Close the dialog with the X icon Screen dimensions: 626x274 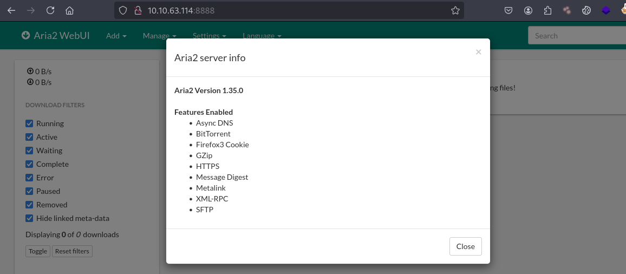click(x=478, y=52)
